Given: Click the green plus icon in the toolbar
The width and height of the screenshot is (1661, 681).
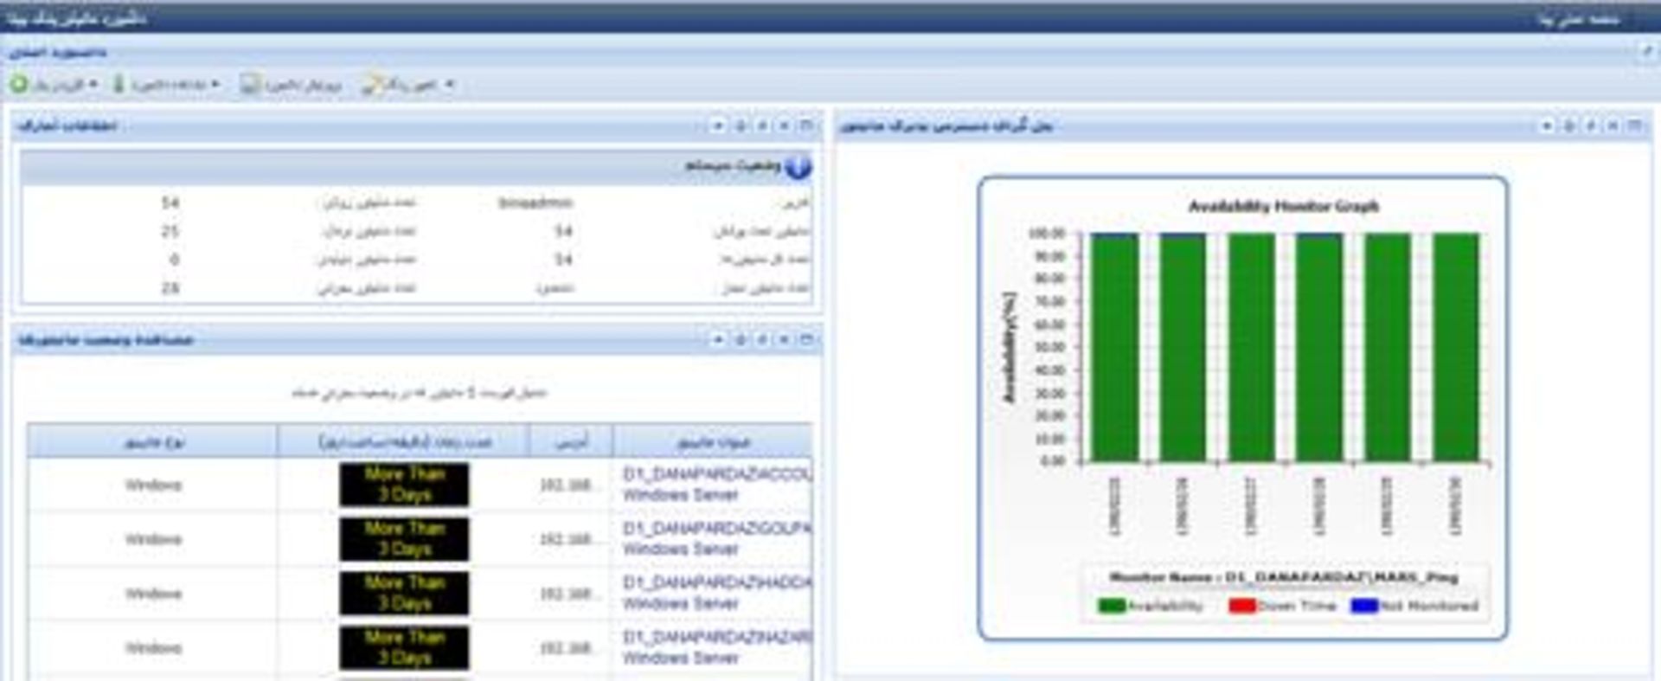Looking at the screenshot, I should pyautogui.click(x=19, y=84).
